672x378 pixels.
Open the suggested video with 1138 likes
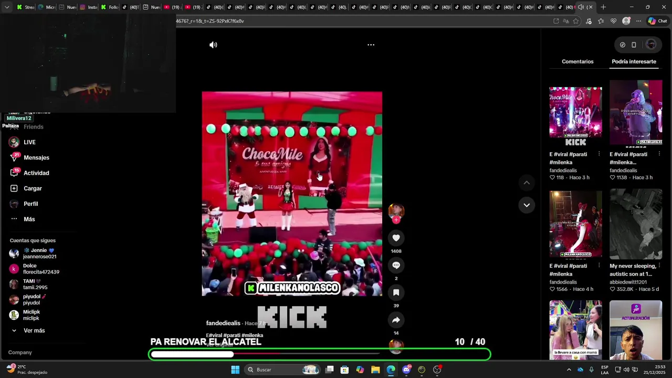(x=636, y=112)
